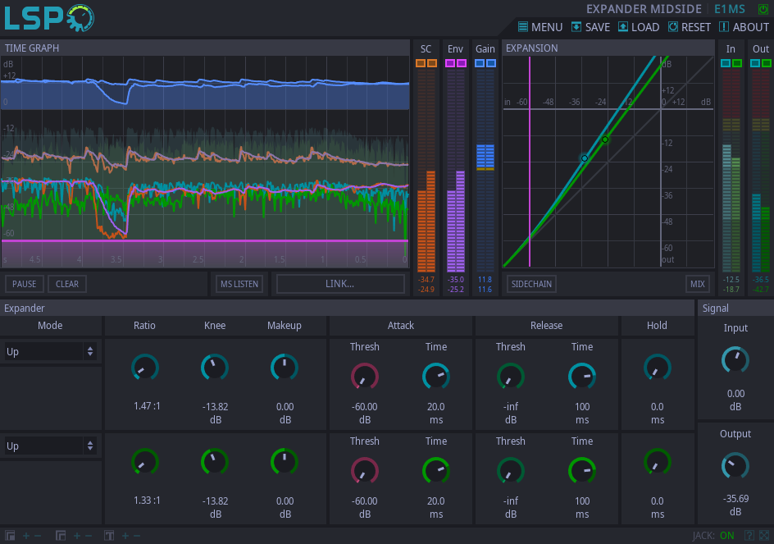Click first row Hold knob
This screenshot has height=544, width=774.
(x=657, y=368)
